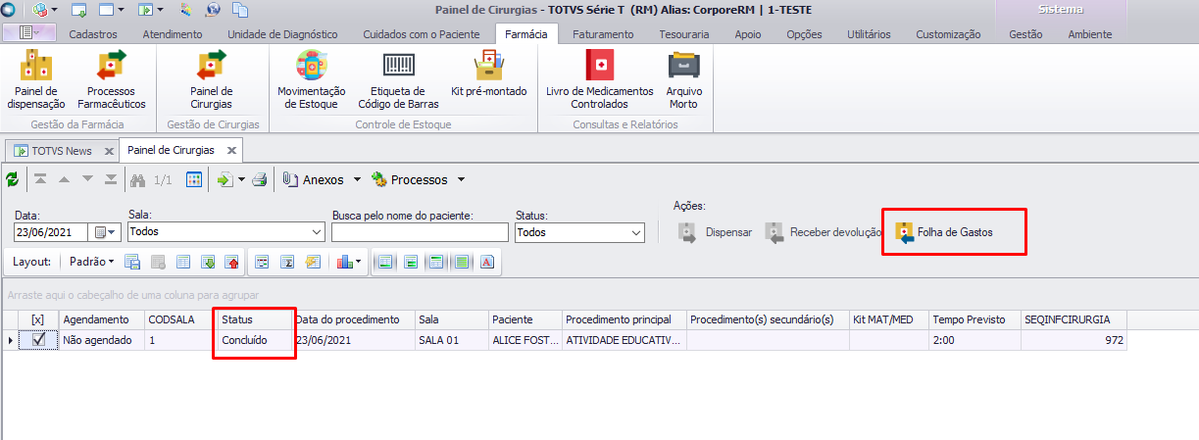Screen dimensions: 1199x440
Task: Open the Processos dropdown arrow
Action: 461,180
